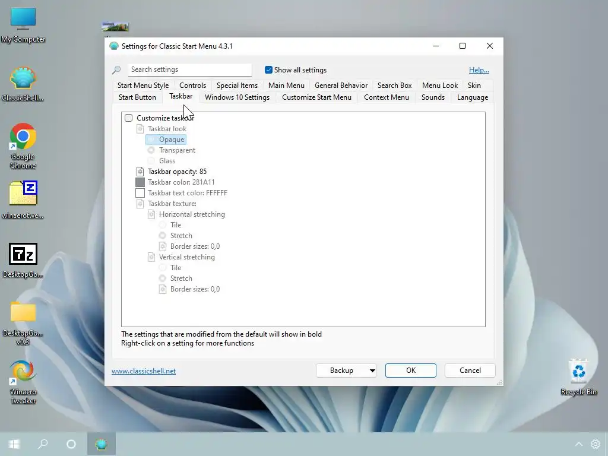Open the Skin tab
This screenshot has width=608, height=456.
[474, 85]
